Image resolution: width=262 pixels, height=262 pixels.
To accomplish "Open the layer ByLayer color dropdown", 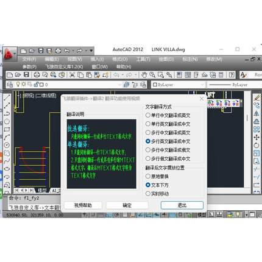I will [x=179, y=85].
